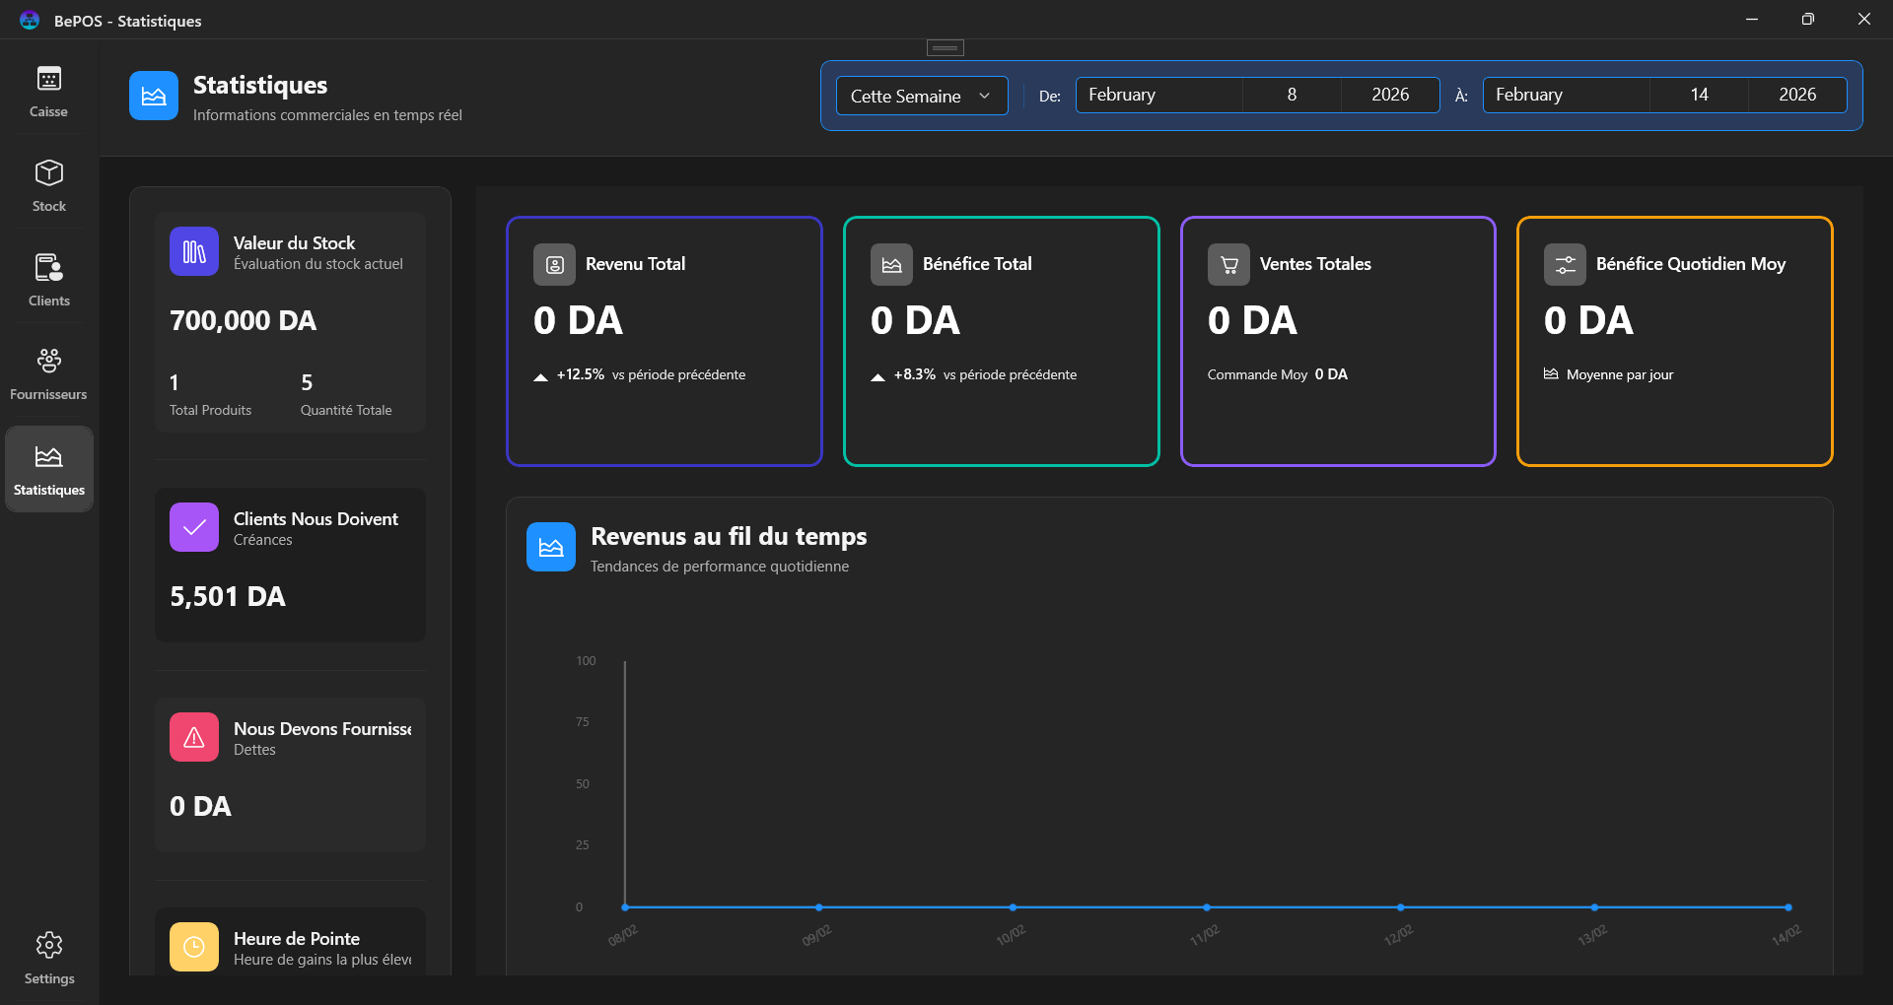Click the Valeur du Stock bar chart icon
This screenshot has width=1893, height=1005.
[193, 251]
